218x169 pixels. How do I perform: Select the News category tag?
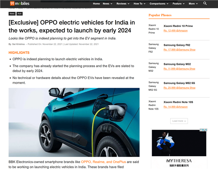click(12, 13)
